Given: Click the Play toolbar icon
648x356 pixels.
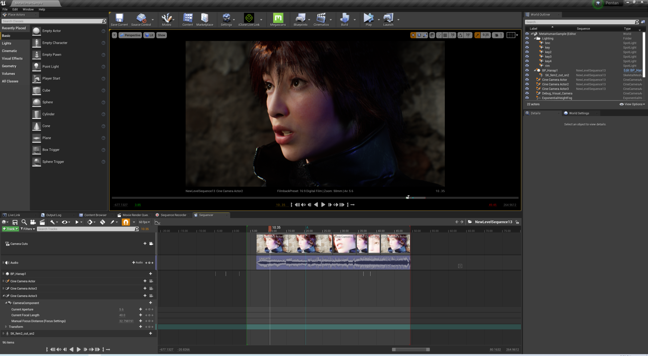Looking at the screenshot, I should (x=368, y=19).
